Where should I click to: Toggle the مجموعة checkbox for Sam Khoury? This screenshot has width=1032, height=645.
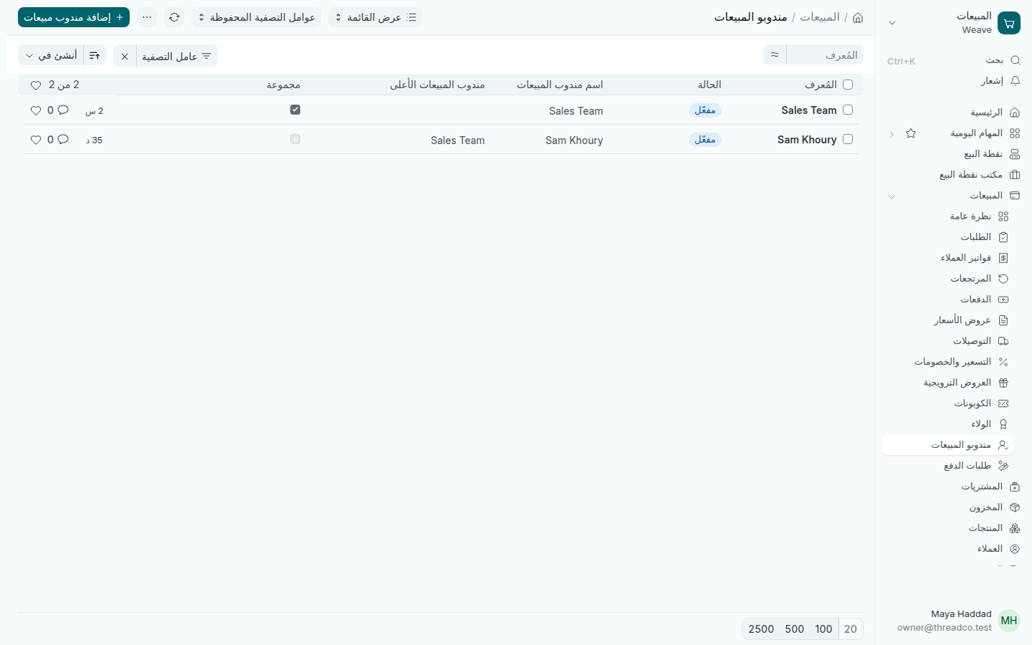[x=295, y=139]
